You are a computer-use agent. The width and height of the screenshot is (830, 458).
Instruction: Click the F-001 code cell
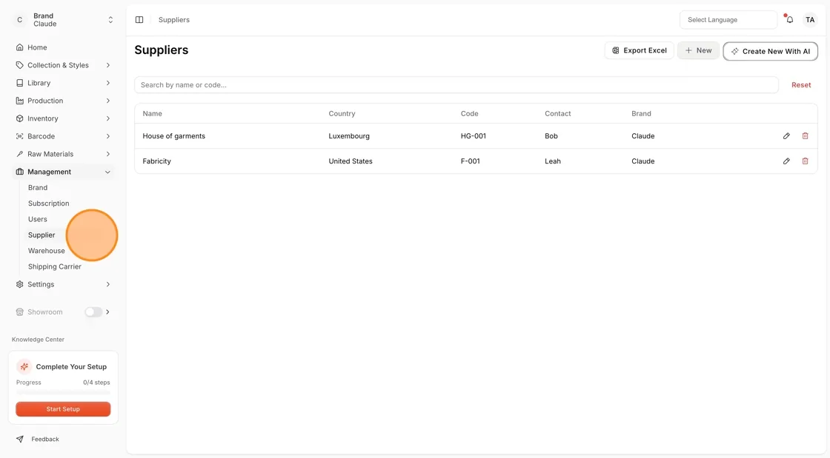(470, 161)
